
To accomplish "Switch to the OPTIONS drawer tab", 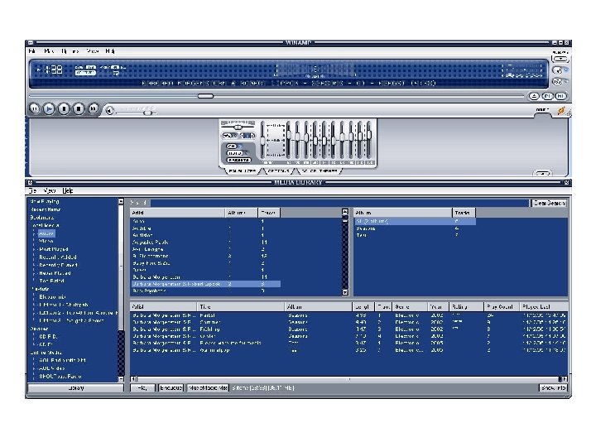I will pyautogui.click(x=279, y=171).
